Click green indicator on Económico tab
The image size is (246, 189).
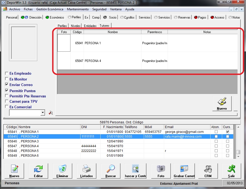click(47, 17)
